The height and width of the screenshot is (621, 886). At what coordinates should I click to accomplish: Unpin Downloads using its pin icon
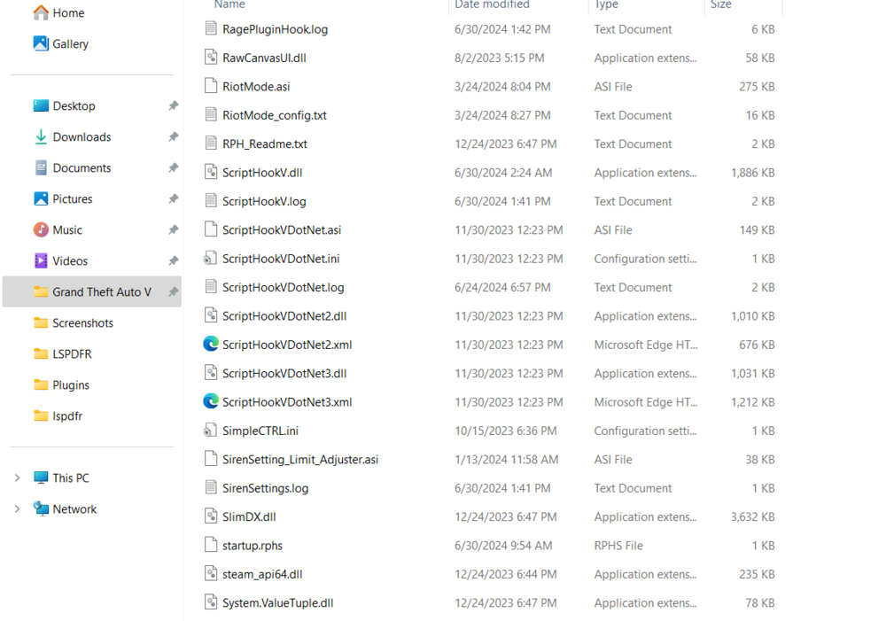174,136
